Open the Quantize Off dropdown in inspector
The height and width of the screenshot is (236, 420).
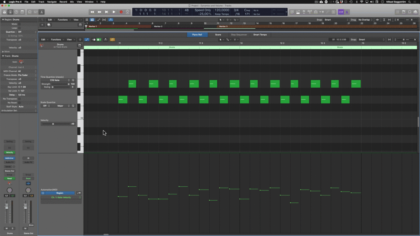(x=27, y=32)
